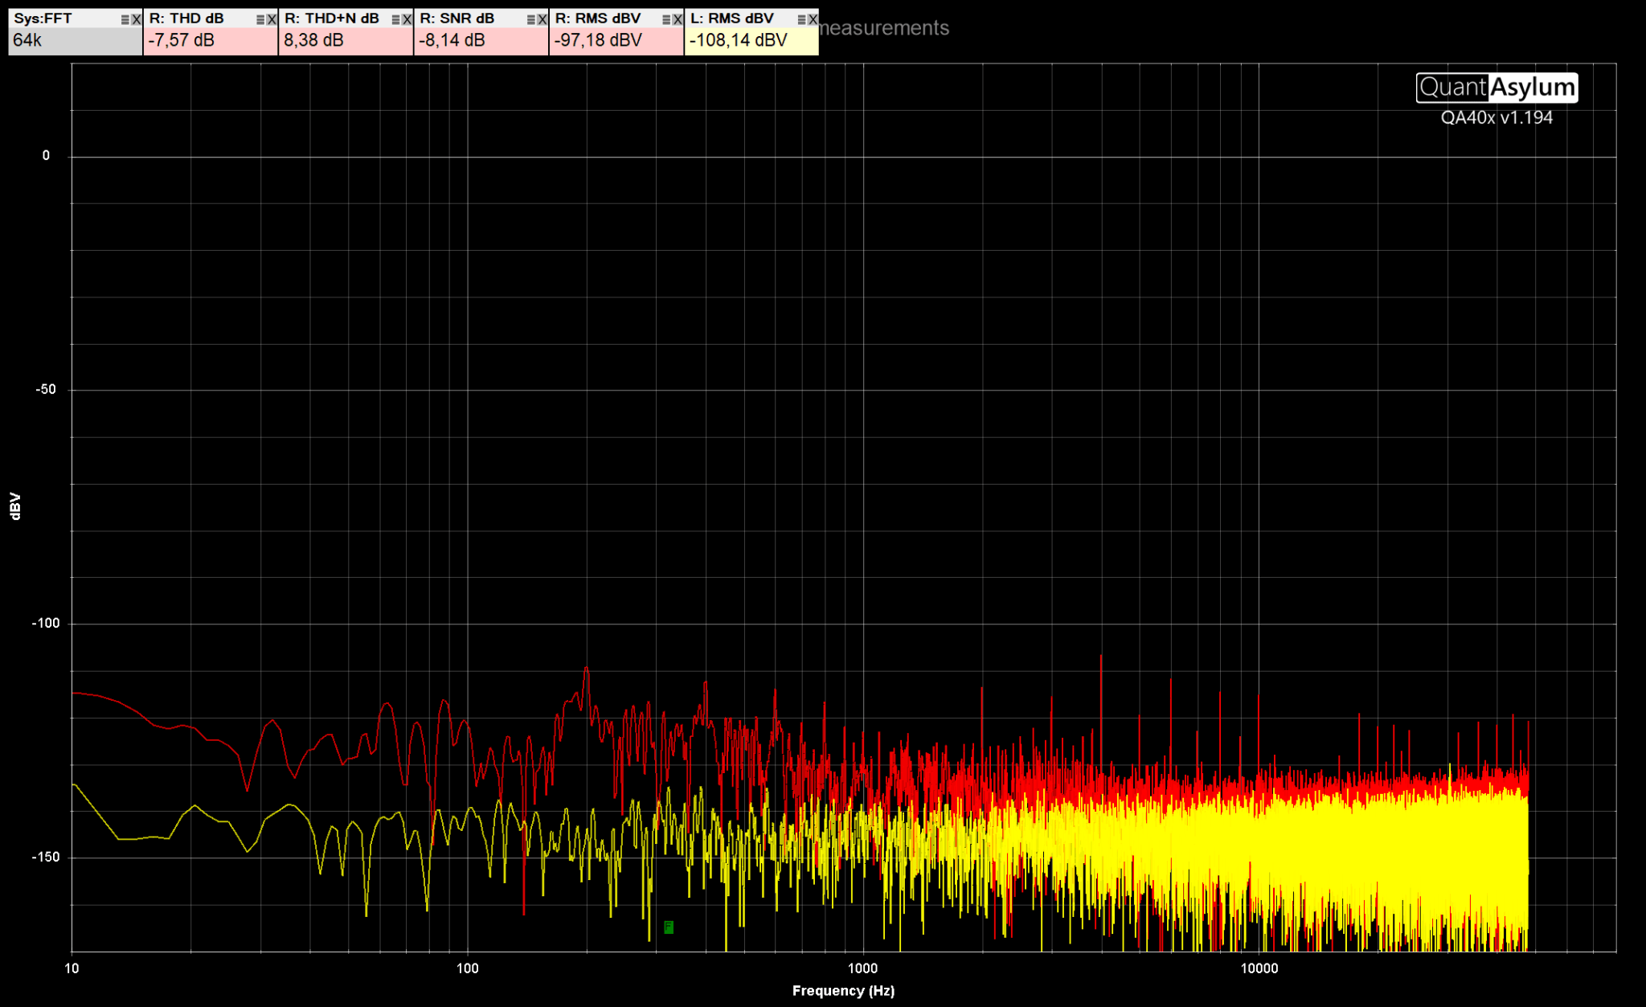Select the 8,38 dB THD+N reading
The height and width of the screenshot is (1007, 1646).
point(313,40)
